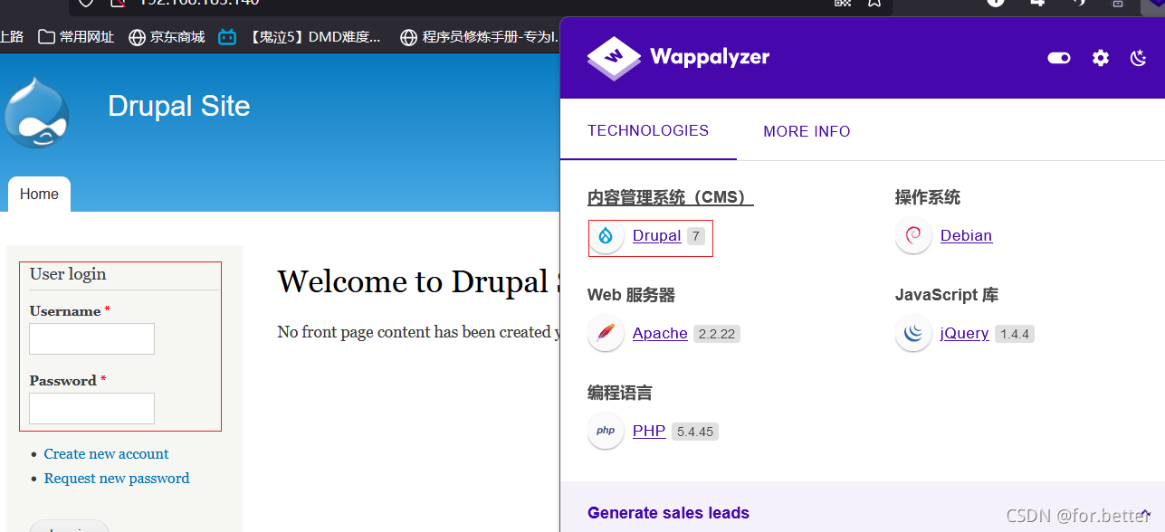The height and width of the screenshot is (532, 1165).
Task: Click the Drupal version badge 7
Action: pos(695,236)
